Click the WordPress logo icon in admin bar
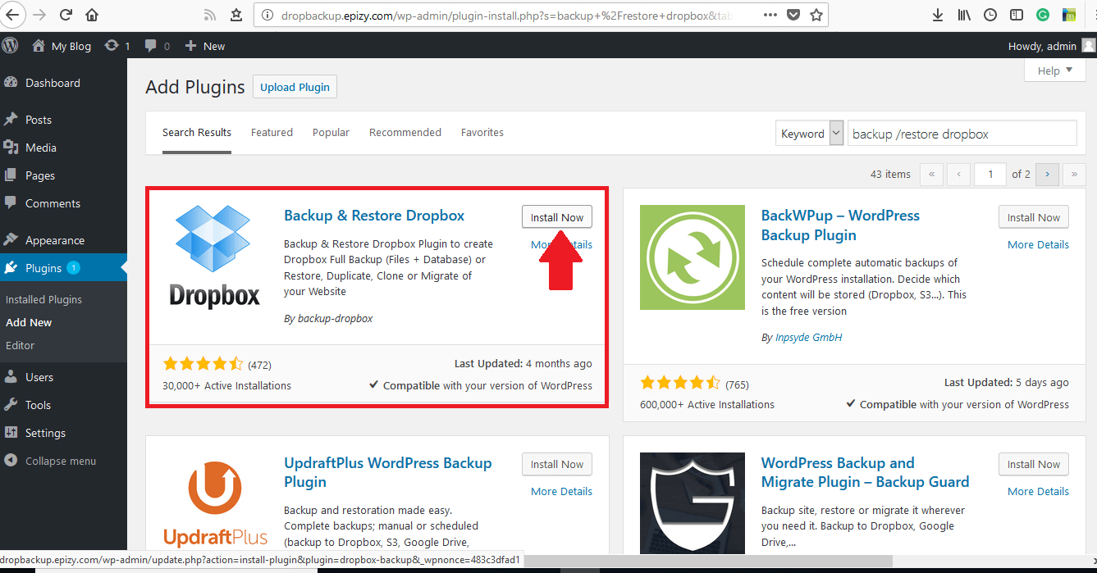1097x573 pixels. pos(10,46)
